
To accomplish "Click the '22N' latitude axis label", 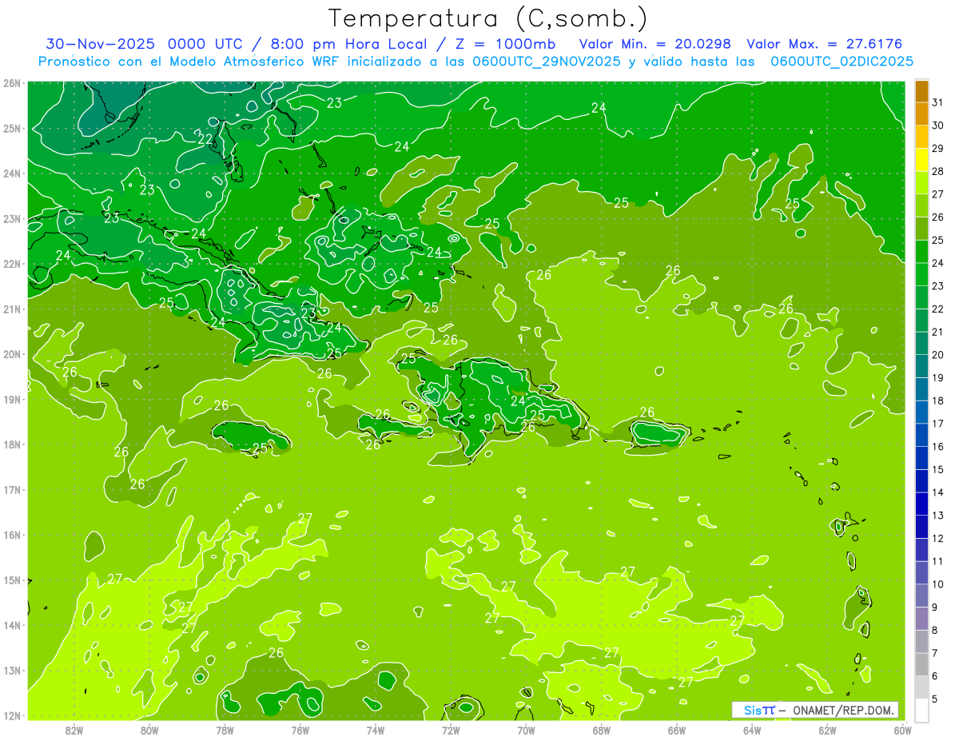I will click(11, 264).
